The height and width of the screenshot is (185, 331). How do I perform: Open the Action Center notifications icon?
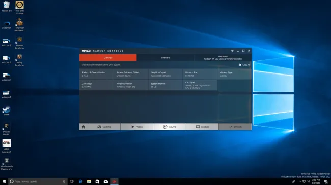pos(326,181)
